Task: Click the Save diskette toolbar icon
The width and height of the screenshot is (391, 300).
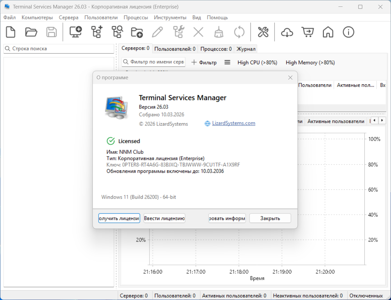Action: click(52, 32)
